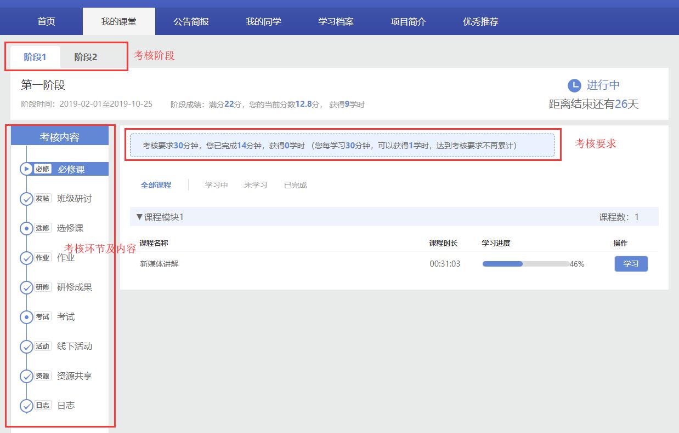Select the 我的课堂 navigation tab
Viewport: 679px width, 433px height.
pos(119,22)
